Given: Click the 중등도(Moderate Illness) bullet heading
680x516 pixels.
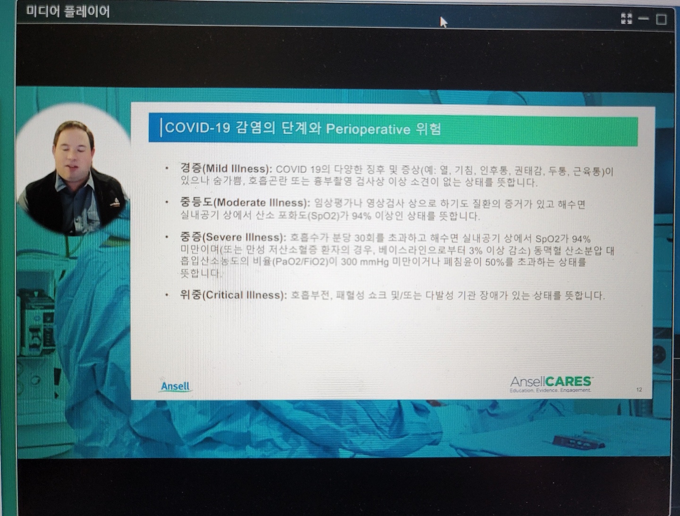Looking at the screenshot, I should [245, 203].
